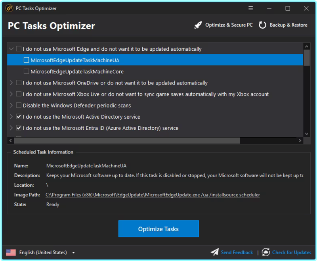317x261 pixels.
Task: Minimize the PC Tasks Optimizer window
Action: [x=269, y=8]
